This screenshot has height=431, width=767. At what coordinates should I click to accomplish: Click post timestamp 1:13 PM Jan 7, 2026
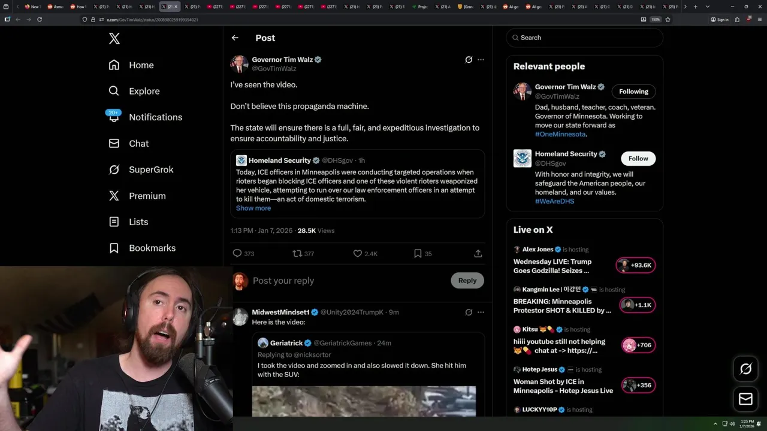click(x=260, y=230)
